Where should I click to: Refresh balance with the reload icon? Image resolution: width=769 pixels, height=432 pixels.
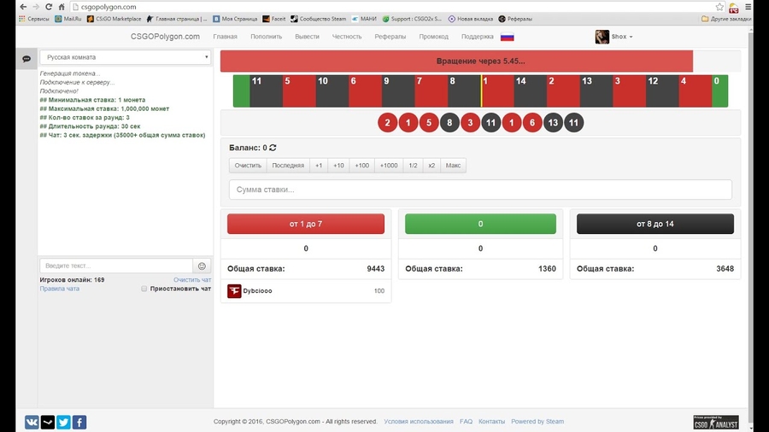(x=273, y=148)
